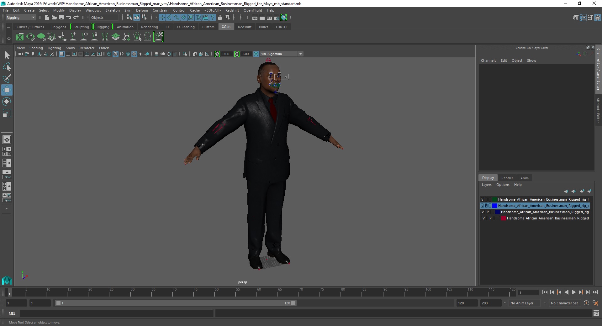Viewport: 602px width, 326px height.
Task: Toggle visibility of dark blue layer
Action: [483, 212]
